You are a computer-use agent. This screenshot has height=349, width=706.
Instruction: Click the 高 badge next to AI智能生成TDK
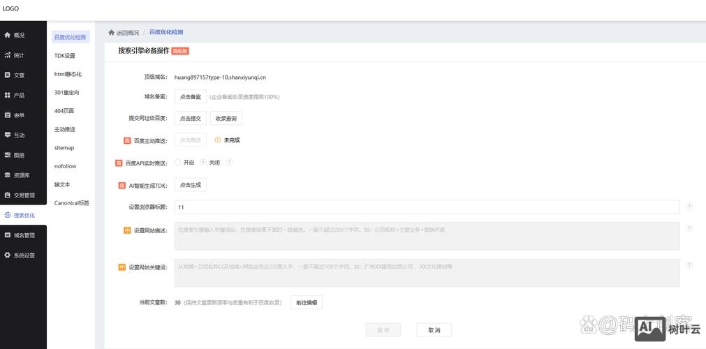[122, 185]
